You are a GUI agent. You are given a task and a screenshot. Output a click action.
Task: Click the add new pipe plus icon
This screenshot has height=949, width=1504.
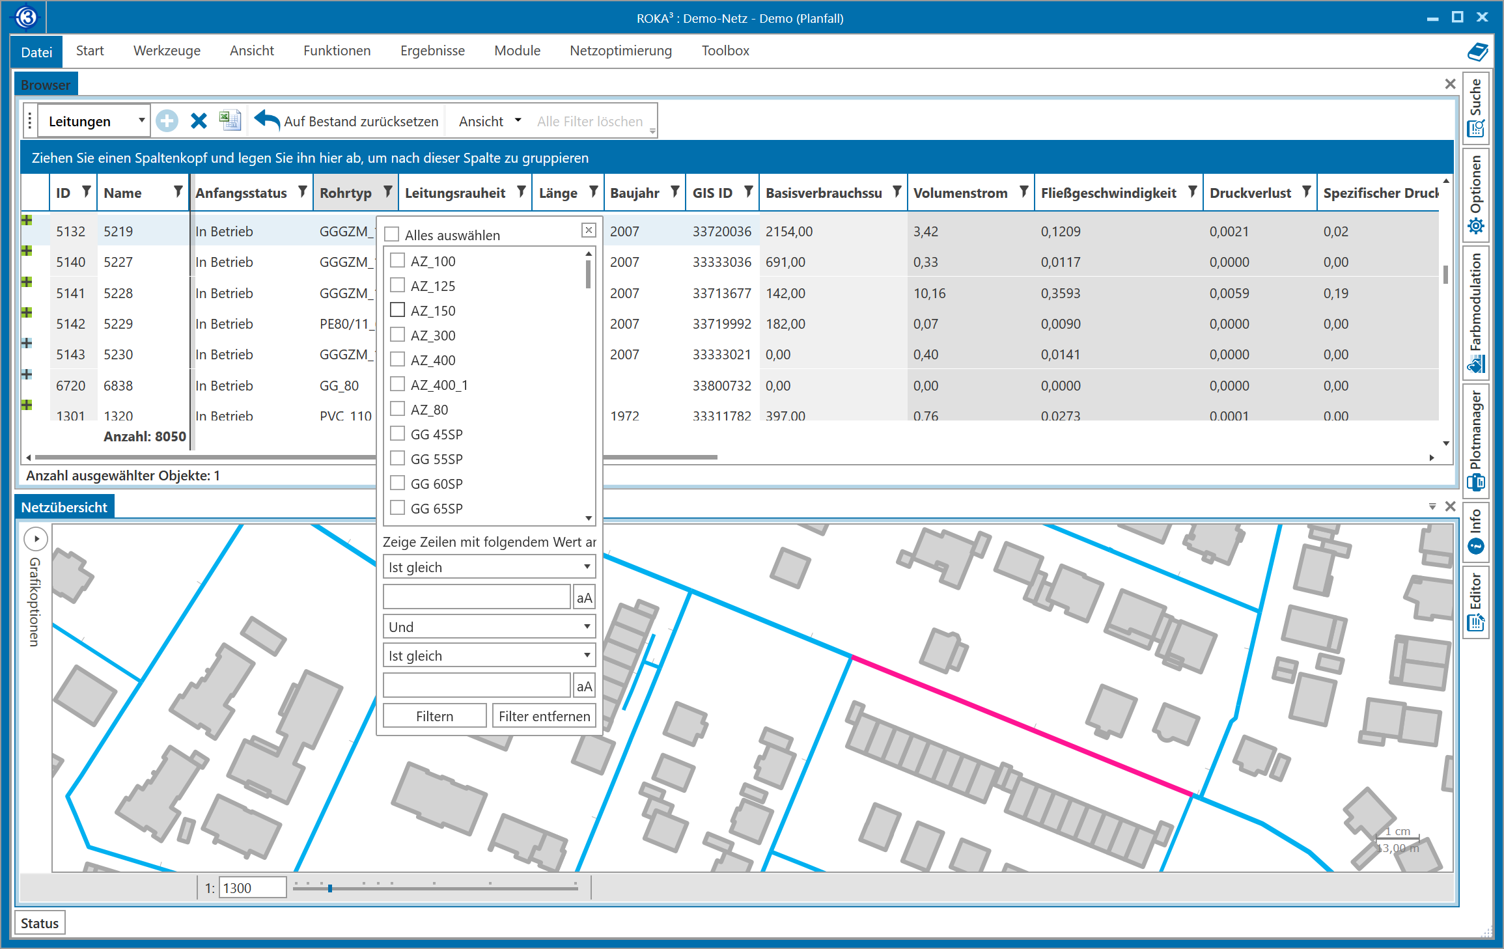167,121
